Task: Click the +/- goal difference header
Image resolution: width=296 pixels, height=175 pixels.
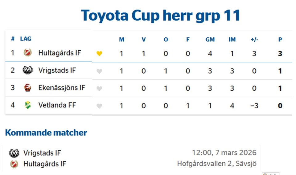Action: 254,40
